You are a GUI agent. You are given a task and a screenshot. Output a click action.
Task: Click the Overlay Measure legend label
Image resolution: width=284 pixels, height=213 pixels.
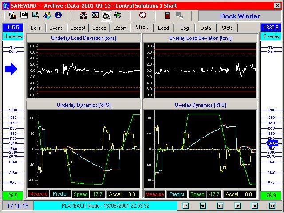(x=155, y=194)
